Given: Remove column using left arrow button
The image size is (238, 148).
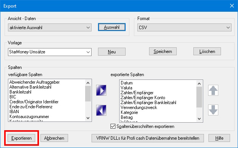Looking at the screenshot, I should (x=101, y=111).
